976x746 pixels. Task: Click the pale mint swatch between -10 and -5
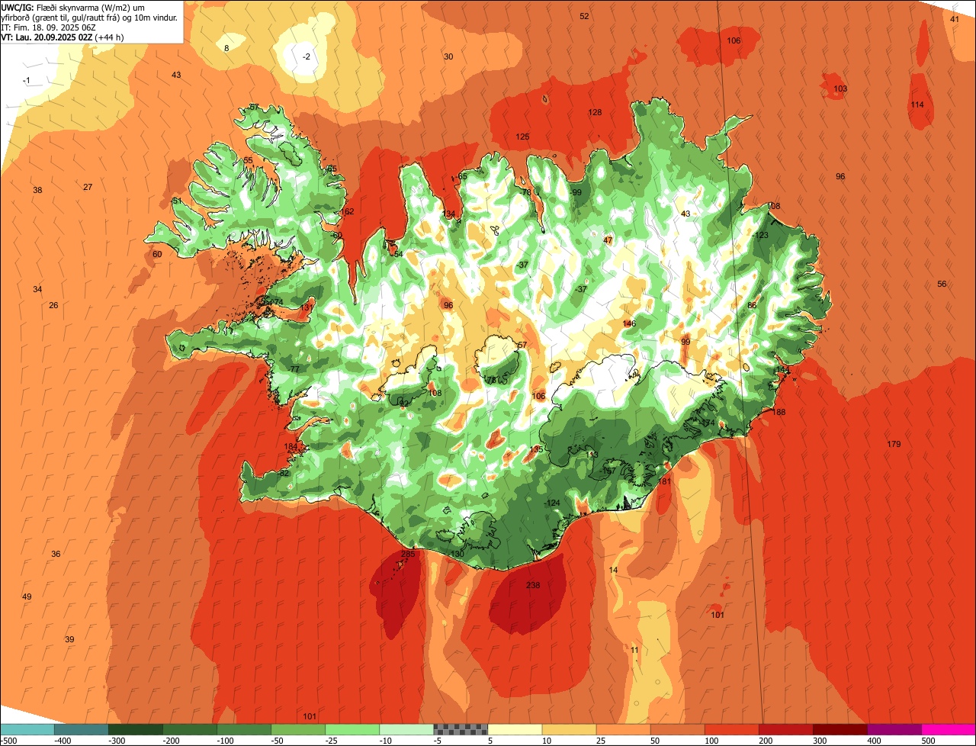point(406,728)
